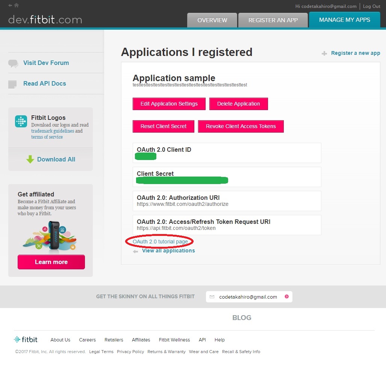The height and width of the screenshot is (367, 386).
Task: Click Register a new app link
Action: coord(356,53)
